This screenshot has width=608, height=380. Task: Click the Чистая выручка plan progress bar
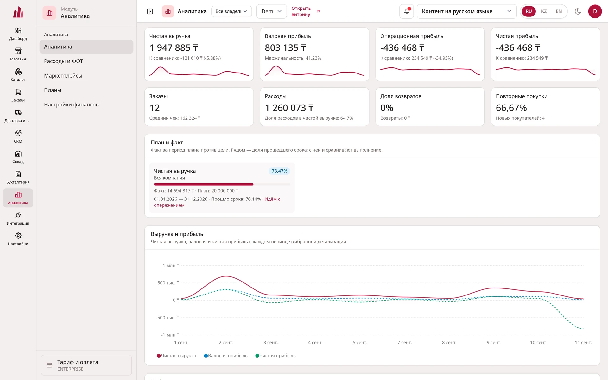(222, 184)
